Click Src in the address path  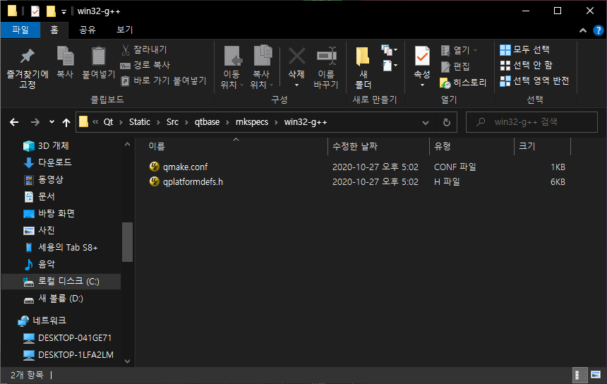point(172,122)
